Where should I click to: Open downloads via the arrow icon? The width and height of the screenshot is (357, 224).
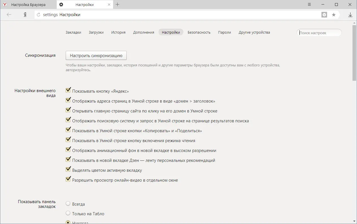click(350, 15)
